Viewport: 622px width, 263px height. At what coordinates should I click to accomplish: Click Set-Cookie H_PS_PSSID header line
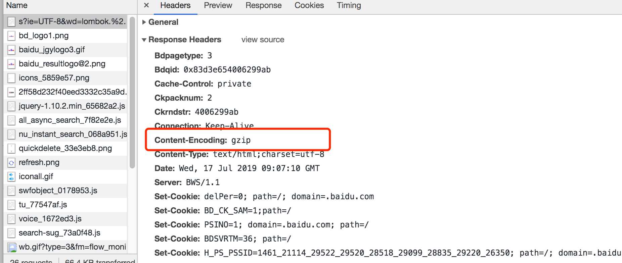pyautogui.click(x=388, y=253)
